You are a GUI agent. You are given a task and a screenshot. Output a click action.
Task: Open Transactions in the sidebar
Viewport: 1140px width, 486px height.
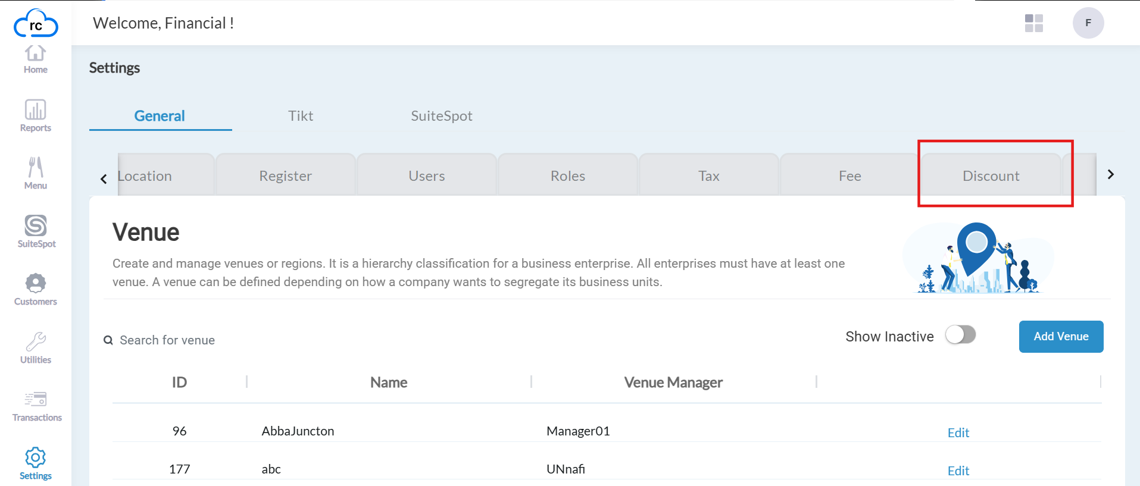[37, 406]
